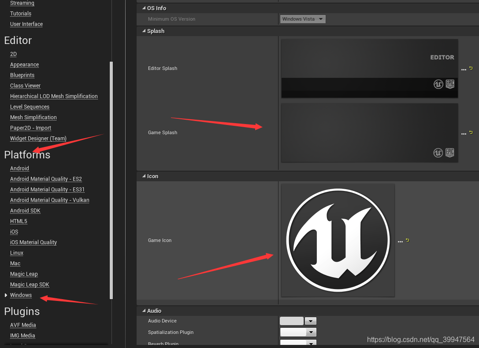Open Magic Leap platform settings
479x348 pixels.
[24, 274]
